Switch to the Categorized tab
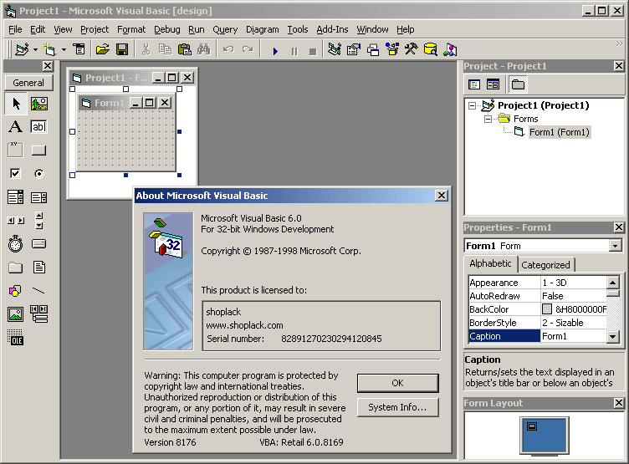Image resolution: width=629 pixels, height=464 pixels. pos(545,265)
